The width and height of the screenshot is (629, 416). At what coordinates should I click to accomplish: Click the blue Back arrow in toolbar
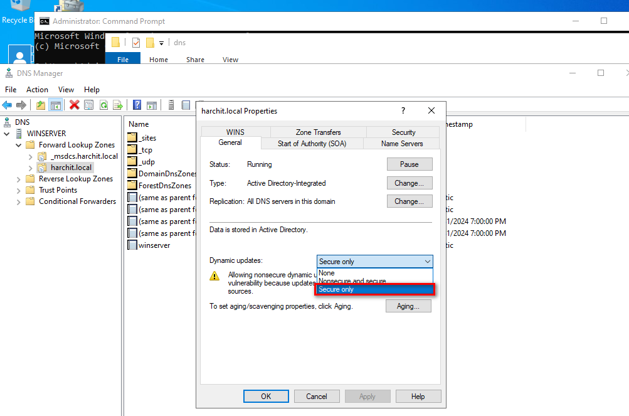7,105
